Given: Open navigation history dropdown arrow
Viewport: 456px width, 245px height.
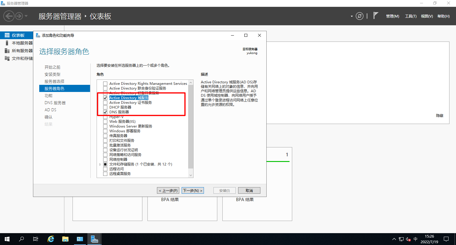Looking at the screenshot, I should (x=26, y=16).
